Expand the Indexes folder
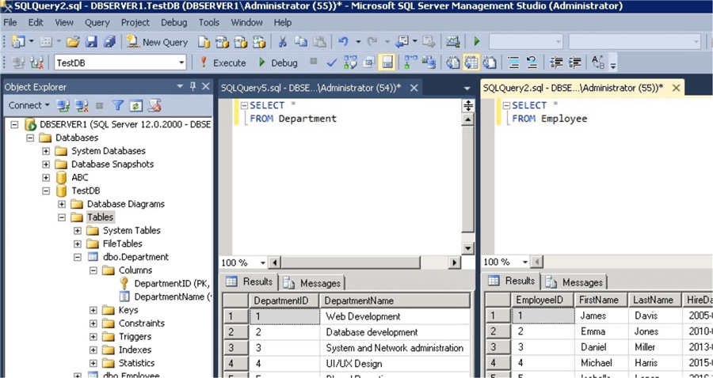713x378 pixels. [x=93, y=350]
